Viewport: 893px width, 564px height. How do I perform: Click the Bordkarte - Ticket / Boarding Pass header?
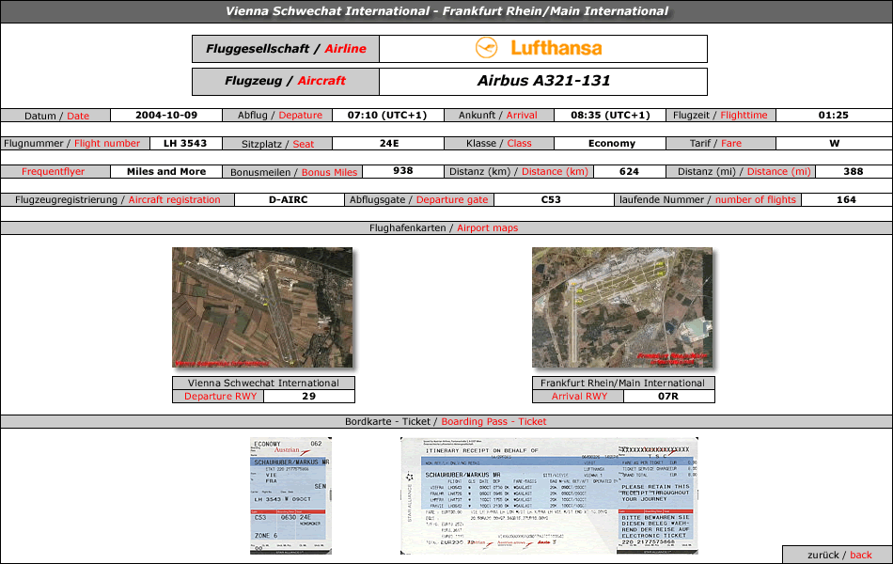point(446,421)
